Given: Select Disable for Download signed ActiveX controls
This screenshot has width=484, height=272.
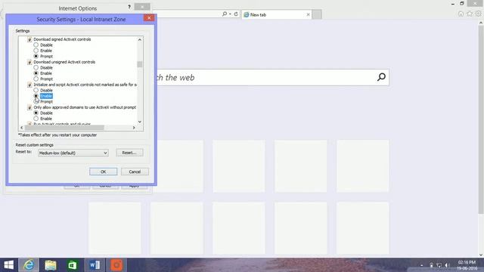Looking at the screenshot, I should 36,45.
